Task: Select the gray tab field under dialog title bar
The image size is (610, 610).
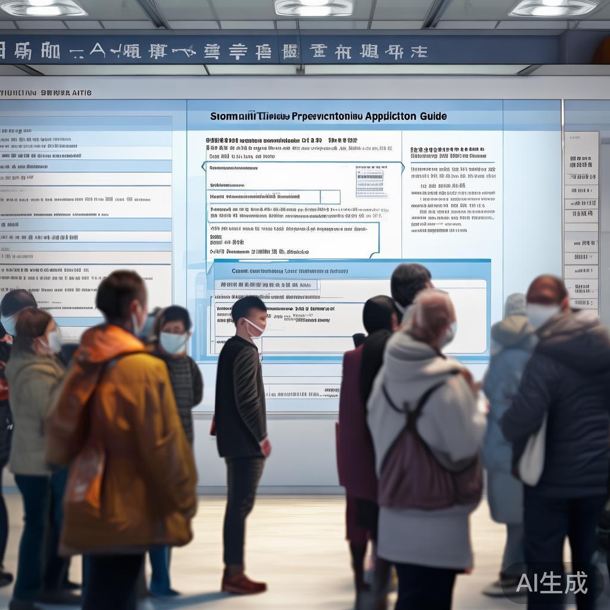Action: (266, 285)
